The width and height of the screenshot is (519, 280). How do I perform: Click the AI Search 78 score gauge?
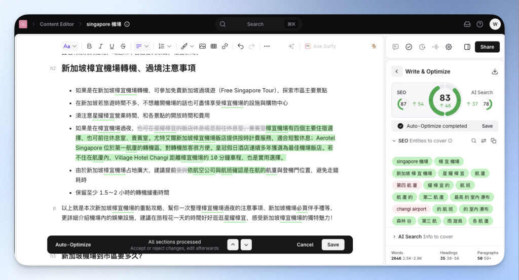pos(486,103)
